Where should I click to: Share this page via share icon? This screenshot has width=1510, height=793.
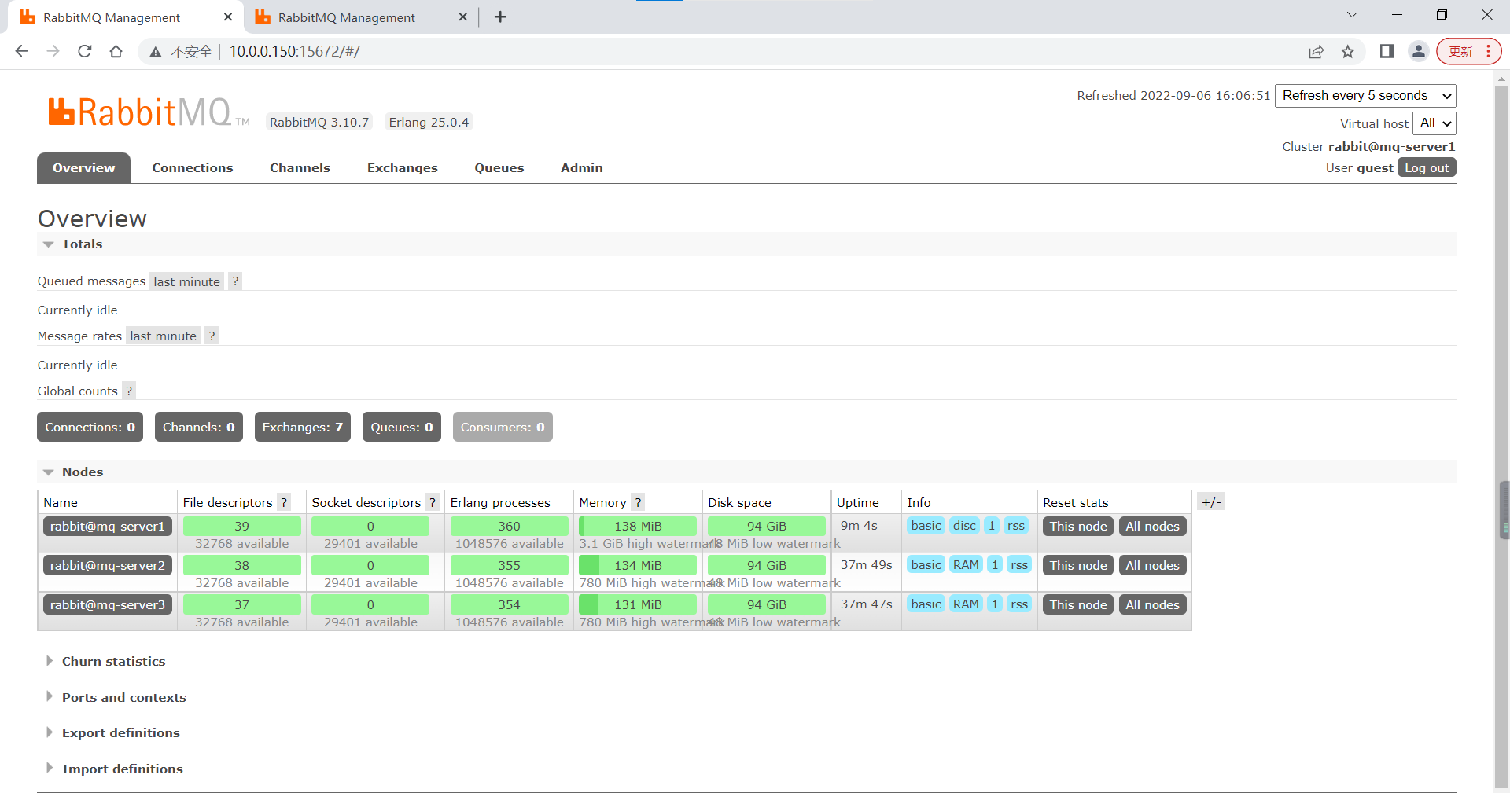[1316, 51]
